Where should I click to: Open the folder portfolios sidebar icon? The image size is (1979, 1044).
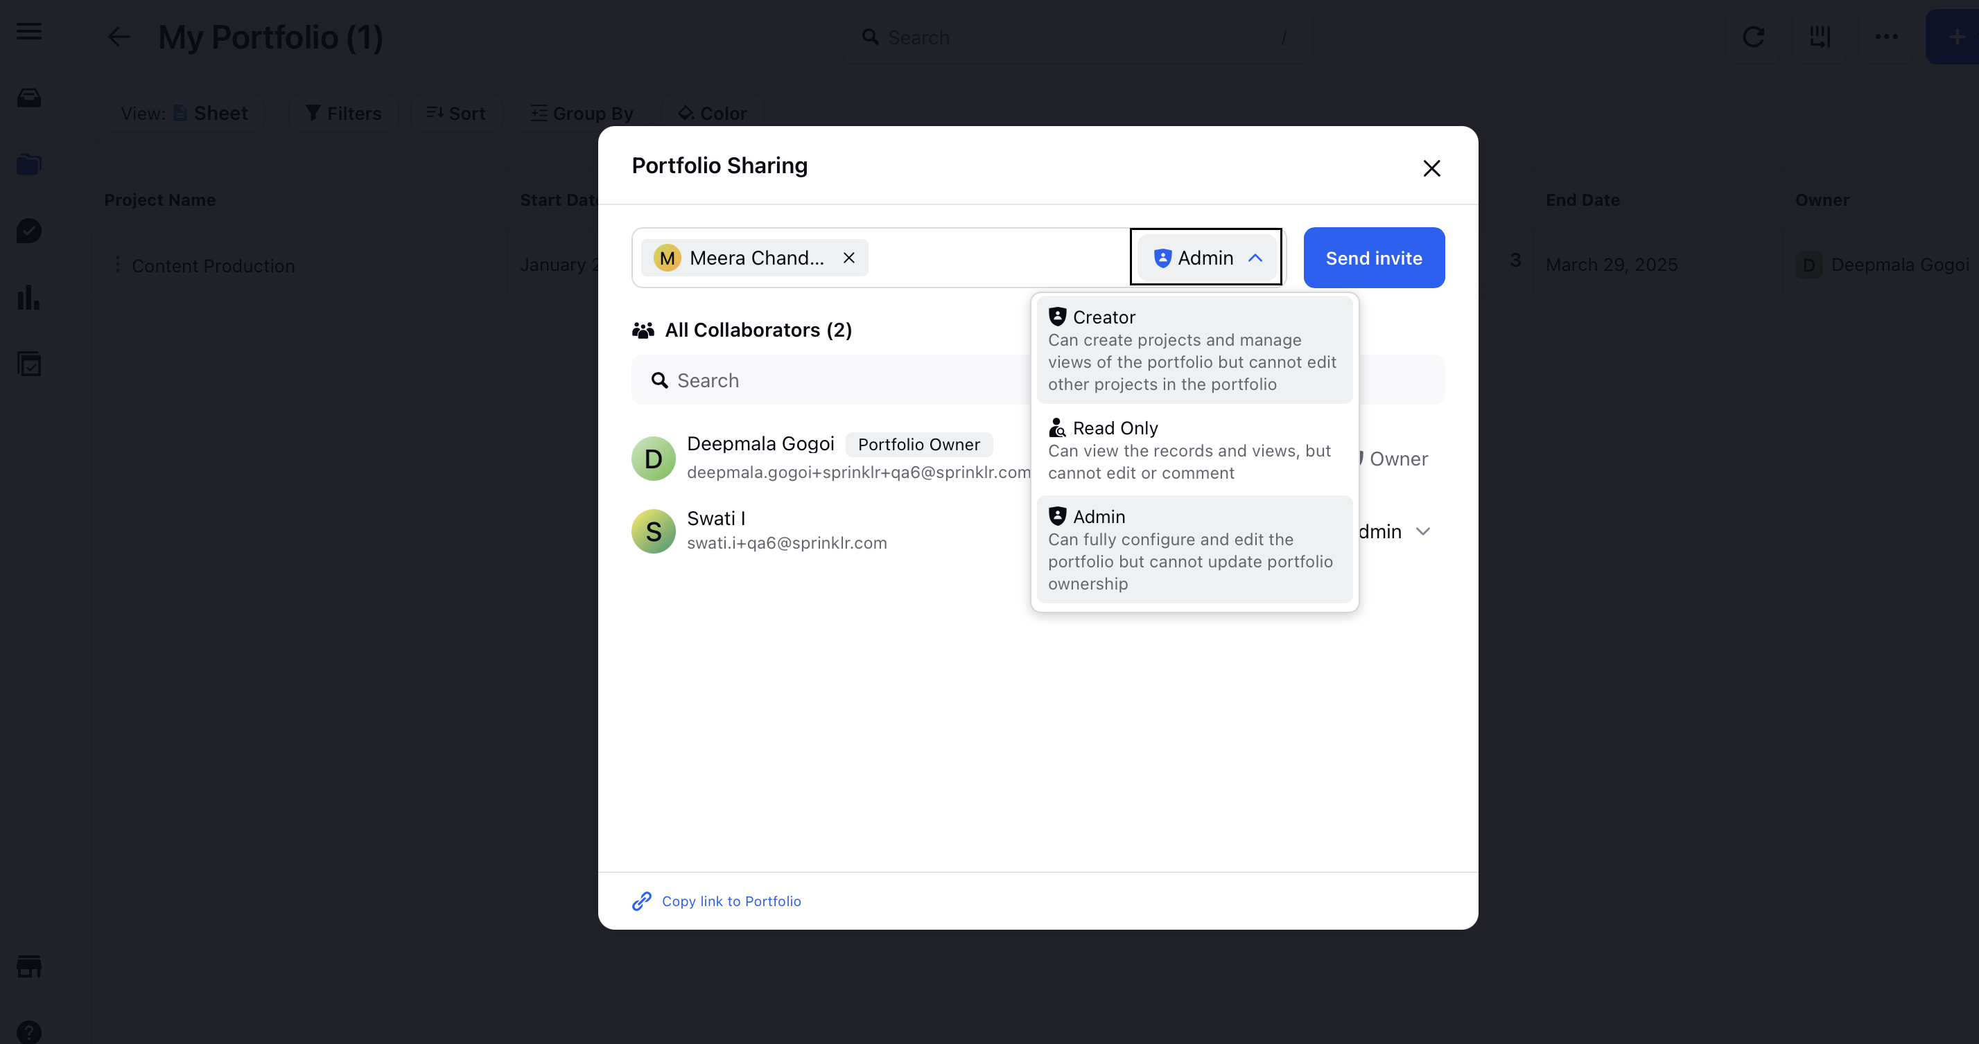(x=29, y=164)
